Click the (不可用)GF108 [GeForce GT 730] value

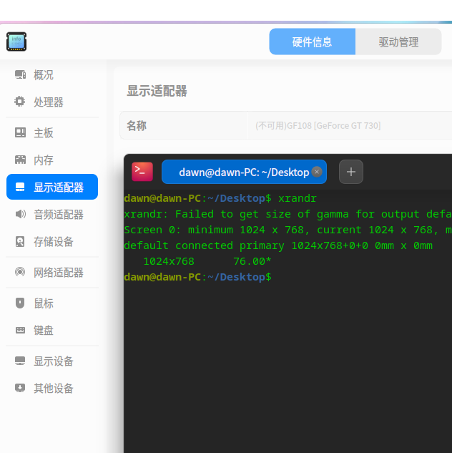(318, 126)
